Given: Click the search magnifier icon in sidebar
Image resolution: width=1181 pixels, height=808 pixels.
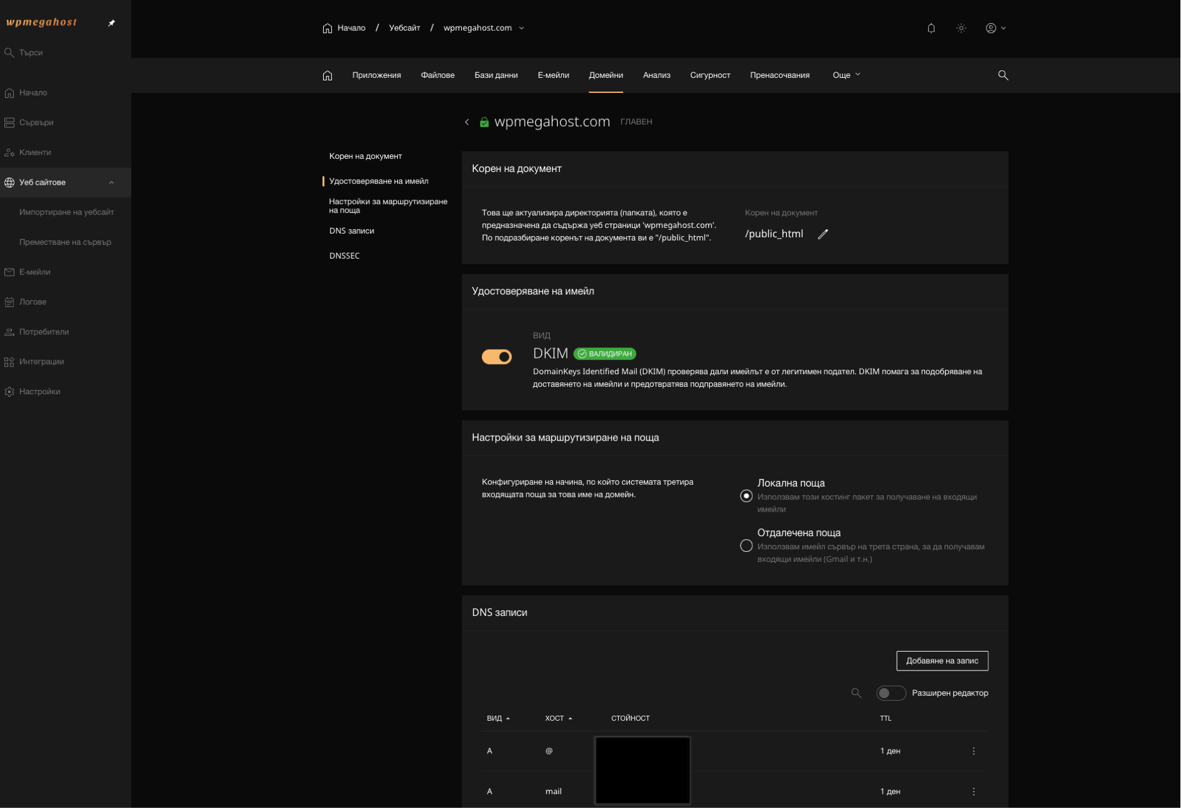Looking at the screenshot, I should pos(9,53).
